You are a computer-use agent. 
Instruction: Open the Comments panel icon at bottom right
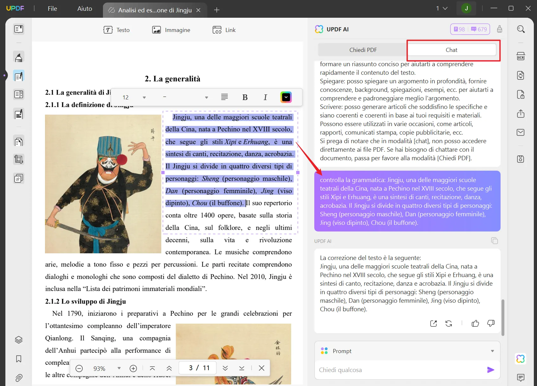(521, 377)
